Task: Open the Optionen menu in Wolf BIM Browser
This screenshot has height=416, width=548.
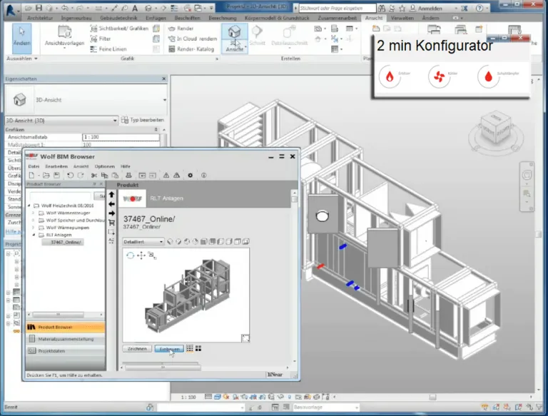Action: pos(104,166)
